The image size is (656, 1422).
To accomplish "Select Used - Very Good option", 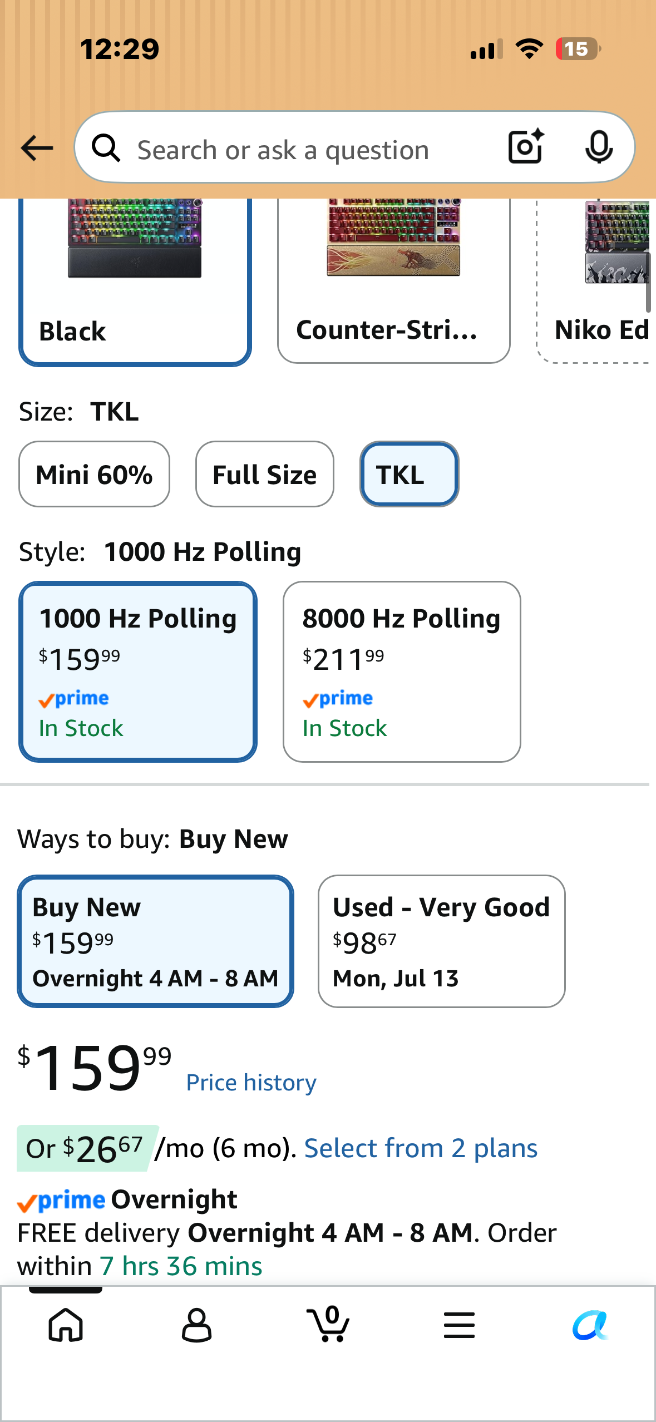I will click(442, 941).
